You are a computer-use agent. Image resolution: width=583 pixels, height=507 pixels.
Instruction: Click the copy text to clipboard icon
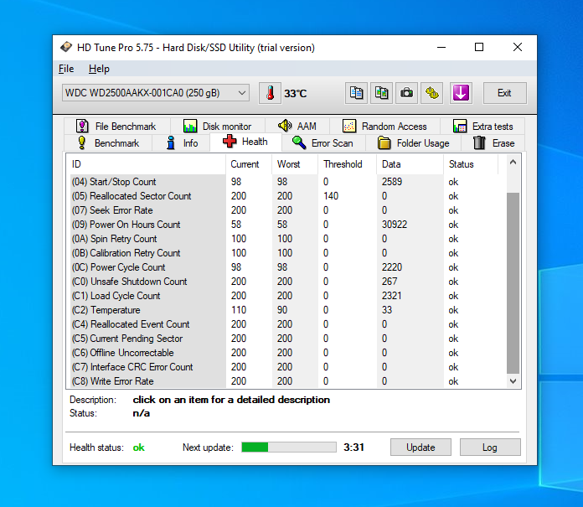(357, 93)
